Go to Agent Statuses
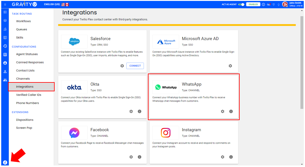The image size is (305, 167). [x=27, y=54]
